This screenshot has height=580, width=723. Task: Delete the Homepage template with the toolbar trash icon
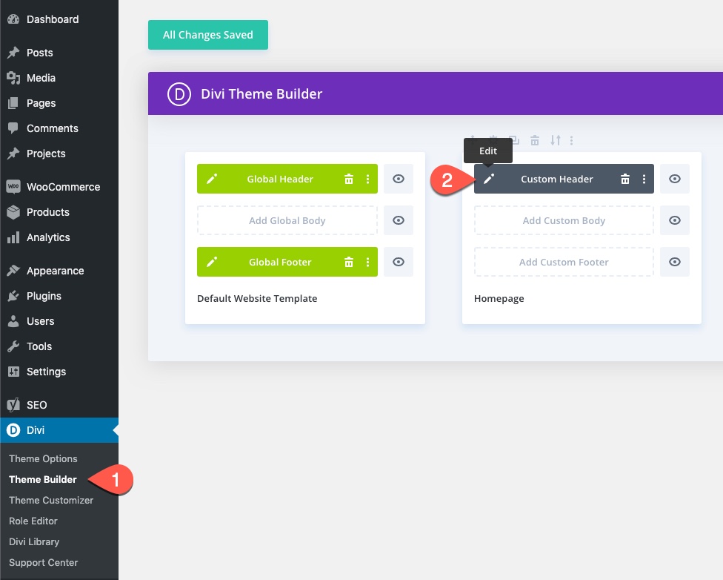pyautogui.click(x=535, y=139)
